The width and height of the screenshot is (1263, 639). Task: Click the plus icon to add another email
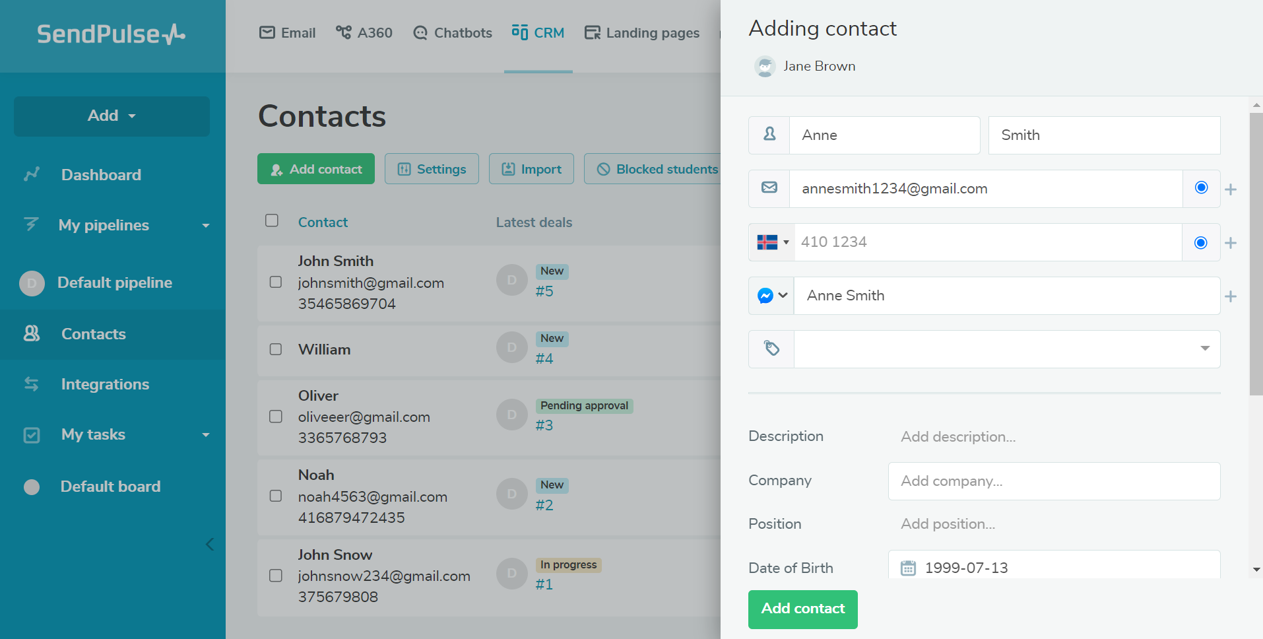1231,189
